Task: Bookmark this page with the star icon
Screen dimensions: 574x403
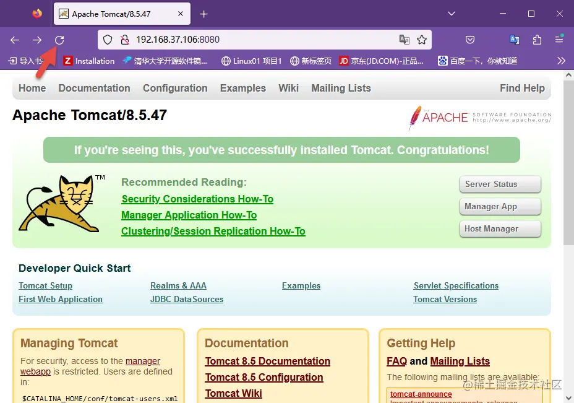Action: (422, 40)
